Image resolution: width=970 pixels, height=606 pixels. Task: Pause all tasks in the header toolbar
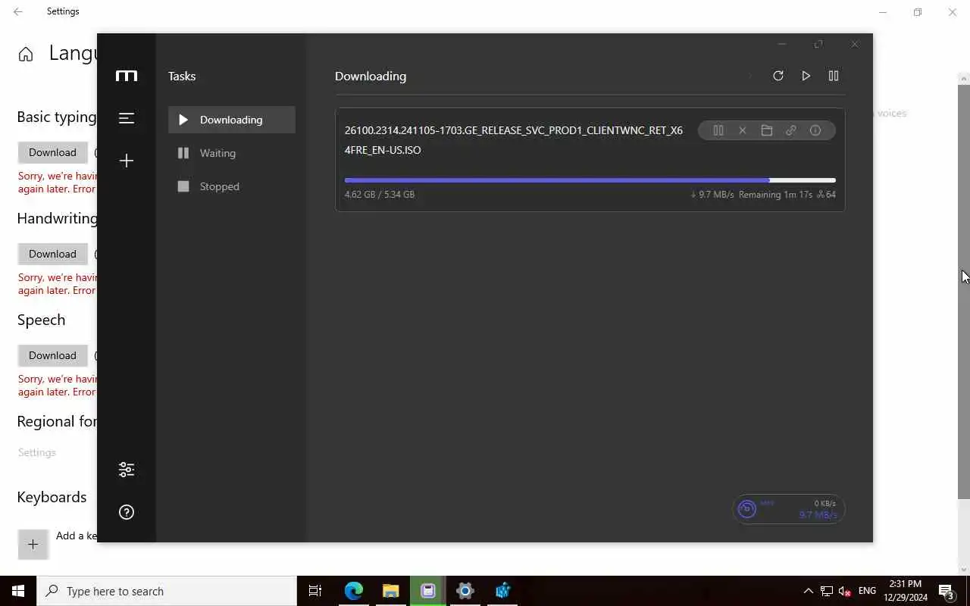[834, 76]
